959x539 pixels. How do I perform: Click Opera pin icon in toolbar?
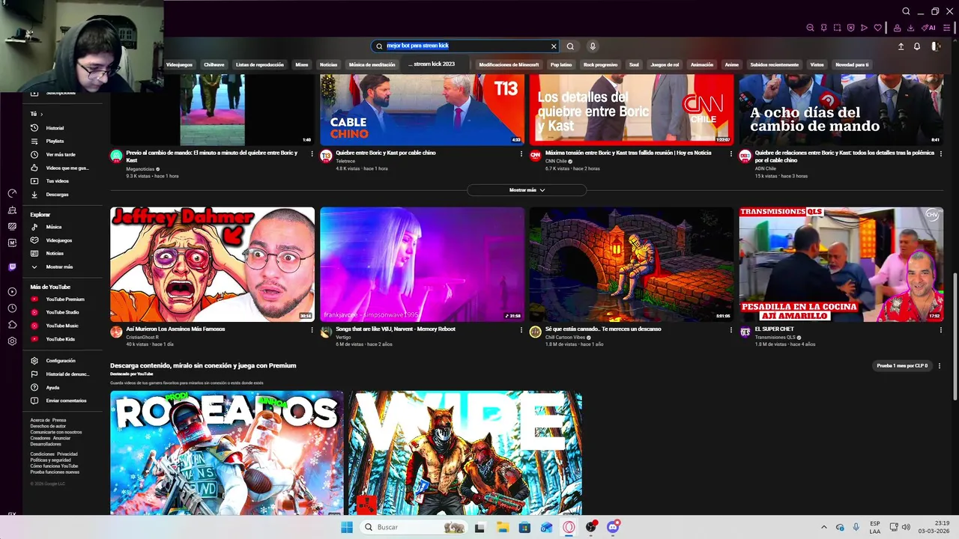[x=823, y=28]
